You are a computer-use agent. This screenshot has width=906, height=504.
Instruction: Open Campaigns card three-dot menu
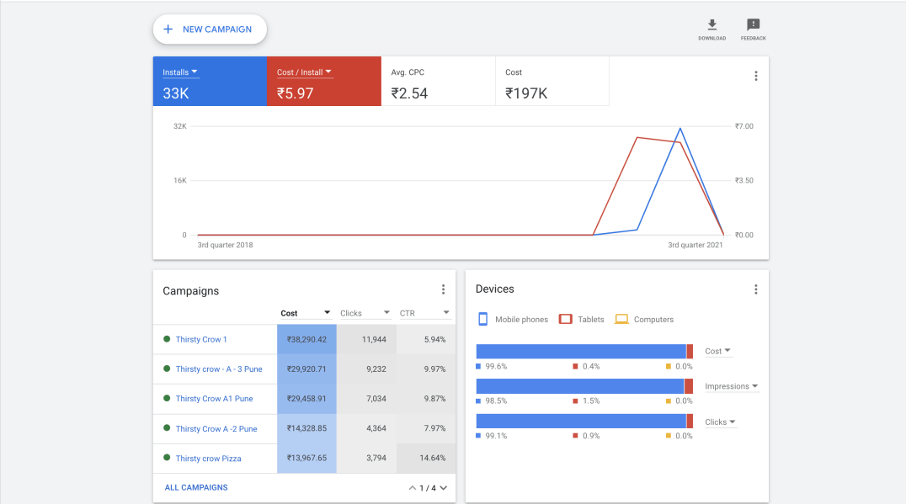tap(443, 289)
